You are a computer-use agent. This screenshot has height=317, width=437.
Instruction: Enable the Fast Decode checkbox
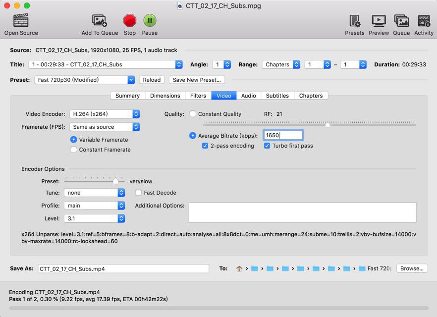click(x=139, y=193)
